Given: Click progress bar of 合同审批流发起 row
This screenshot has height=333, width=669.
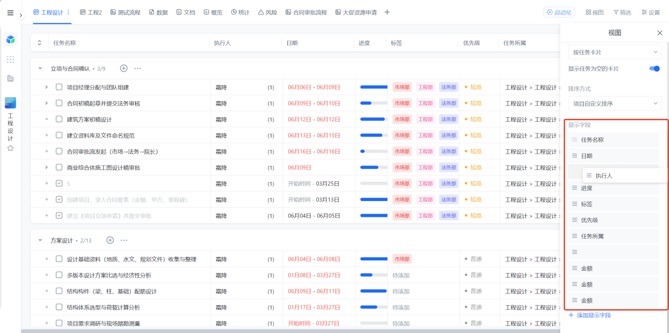Looking at the screenshot, I should click(x=374, y=151).
